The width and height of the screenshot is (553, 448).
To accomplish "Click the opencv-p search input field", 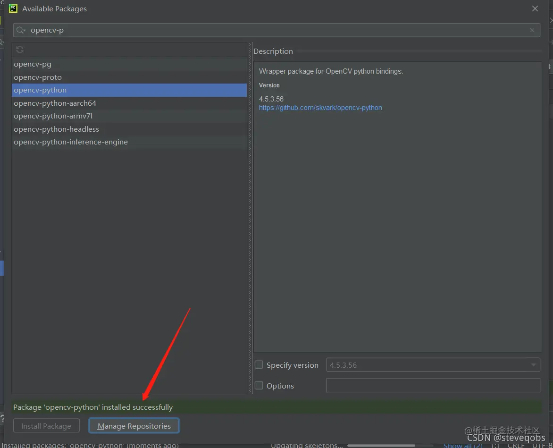I will (276, 30).
